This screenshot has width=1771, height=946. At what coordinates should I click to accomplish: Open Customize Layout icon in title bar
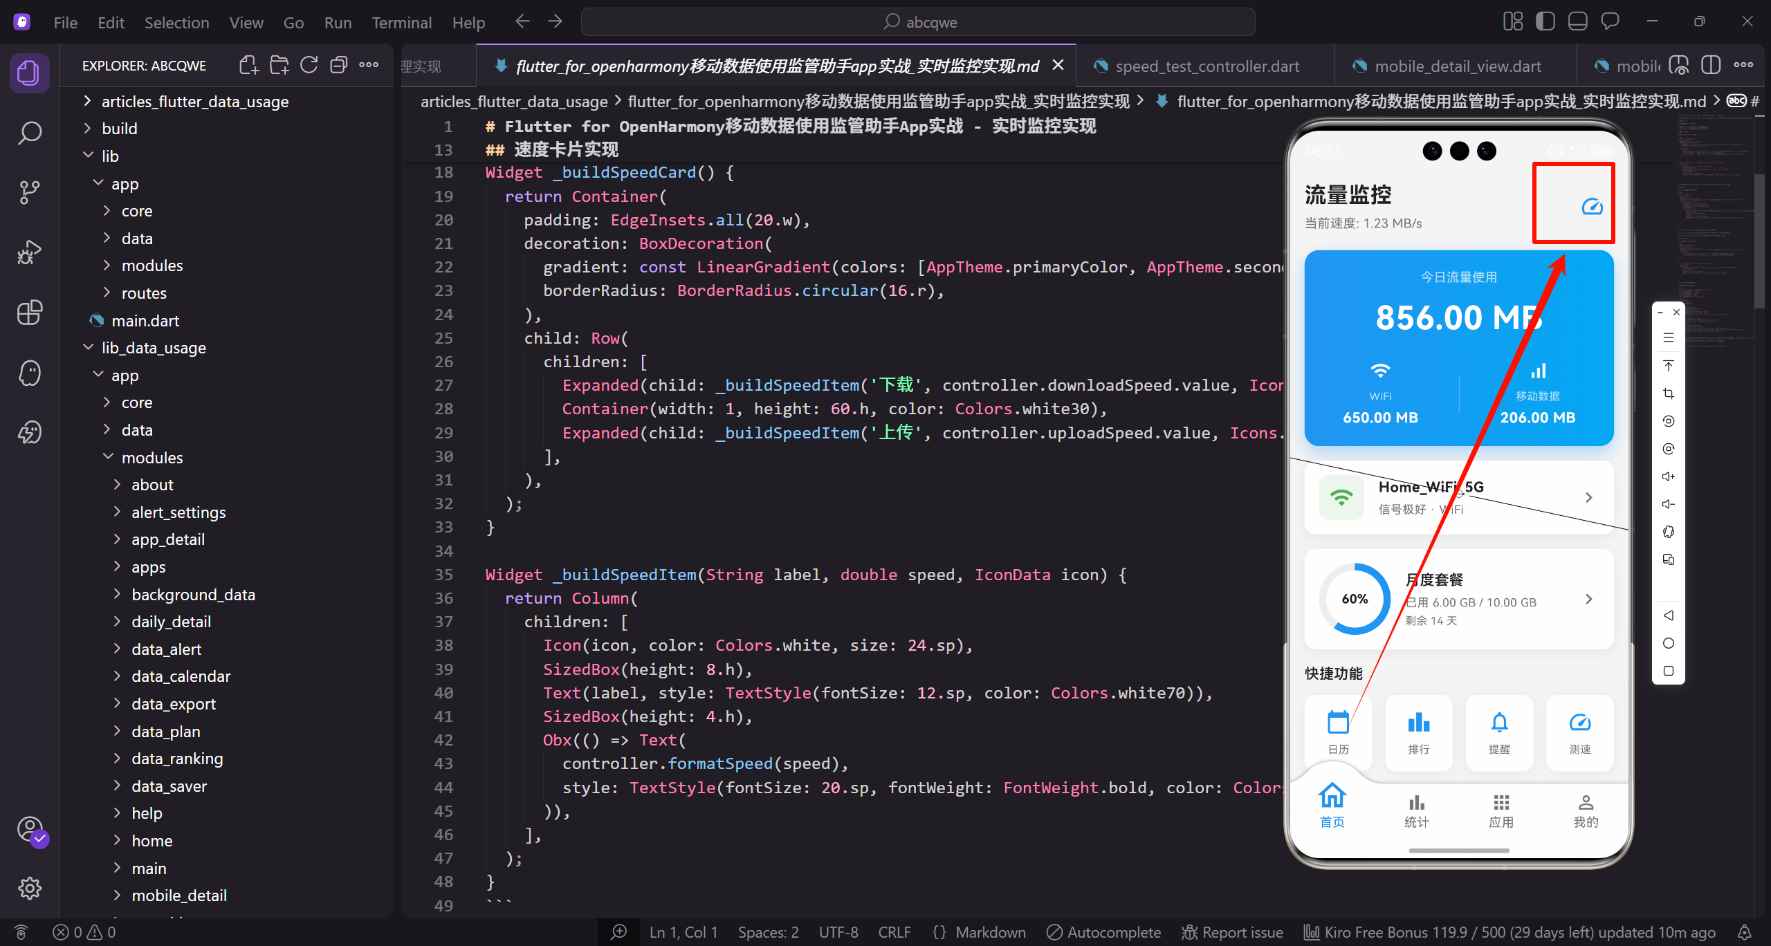pyautogui.click(x=1513, y=21)
